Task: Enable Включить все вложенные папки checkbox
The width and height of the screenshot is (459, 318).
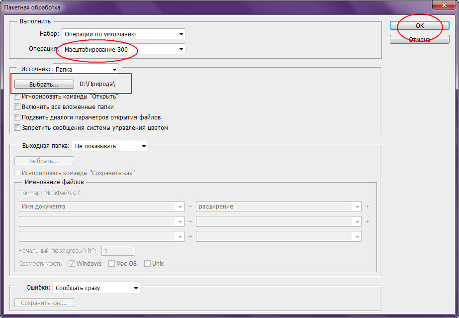Action: click(17, 107)
